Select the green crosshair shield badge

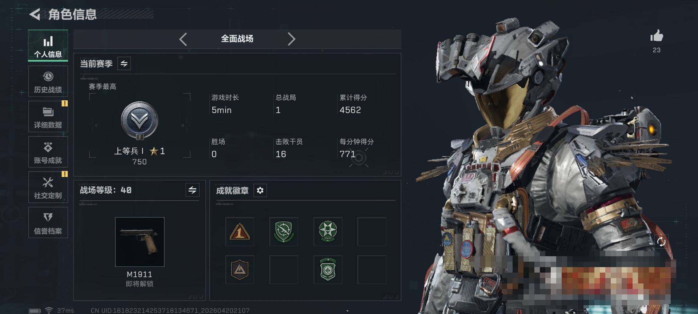pos(284,232)
